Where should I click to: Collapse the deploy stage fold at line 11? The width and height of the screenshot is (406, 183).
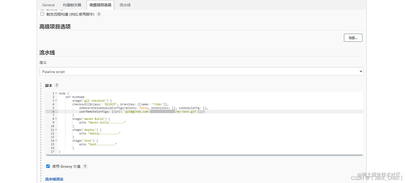pos(56,130)
